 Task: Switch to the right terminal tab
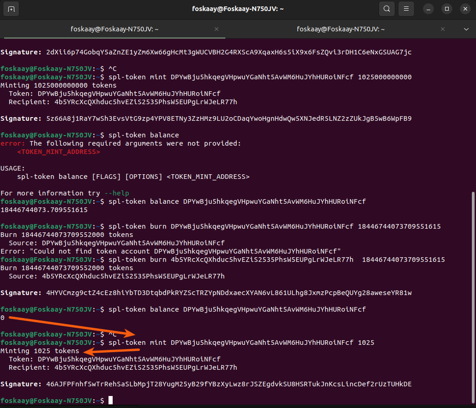tap(341, 29)
